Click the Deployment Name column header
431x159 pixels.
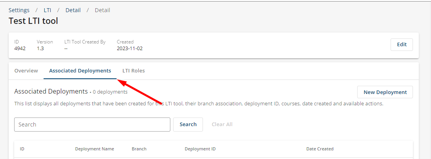pyautogui.click(x=95, y=149)
